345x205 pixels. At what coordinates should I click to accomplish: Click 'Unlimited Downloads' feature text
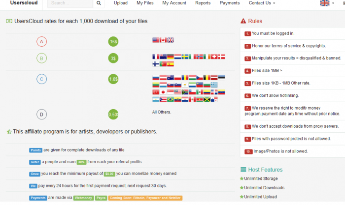click(264, 188)
